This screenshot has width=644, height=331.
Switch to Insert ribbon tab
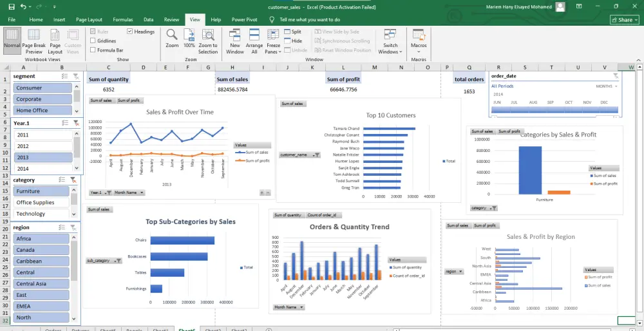(59, 19)
